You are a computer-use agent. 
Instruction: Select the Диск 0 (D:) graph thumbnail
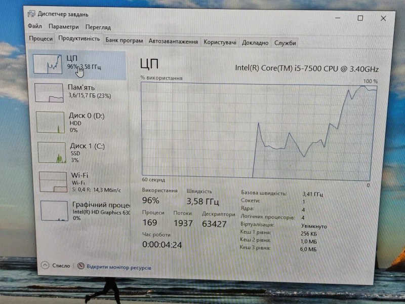pyautogui.click(x=51, y=122)
